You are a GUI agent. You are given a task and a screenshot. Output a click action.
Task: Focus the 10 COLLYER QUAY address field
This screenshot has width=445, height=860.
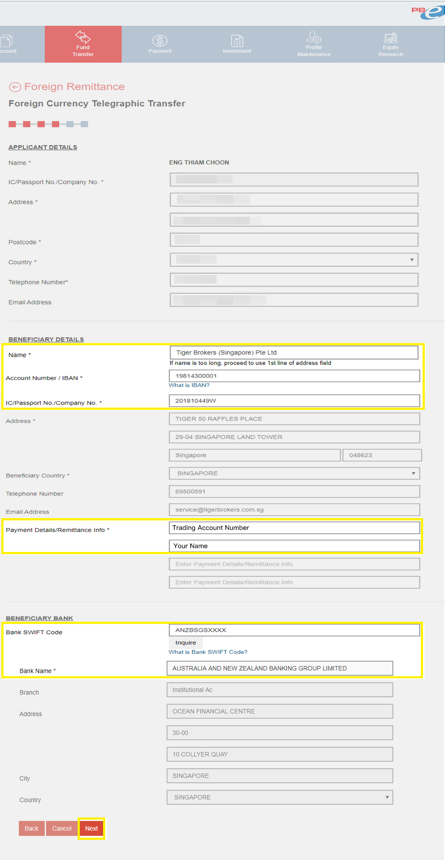pos(280,754)
